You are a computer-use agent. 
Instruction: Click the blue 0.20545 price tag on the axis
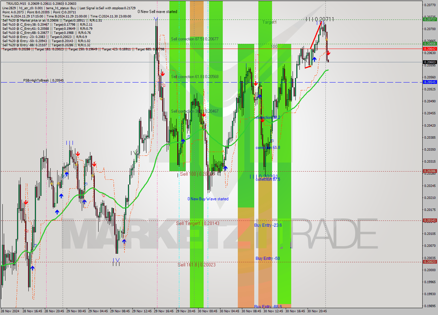tap(430, 82)
